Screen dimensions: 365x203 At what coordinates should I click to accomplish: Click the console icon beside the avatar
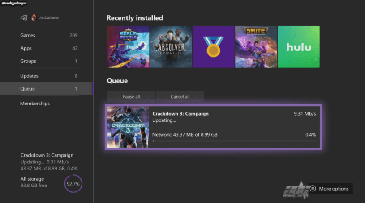pyautogui.click(x=24, y=18)
